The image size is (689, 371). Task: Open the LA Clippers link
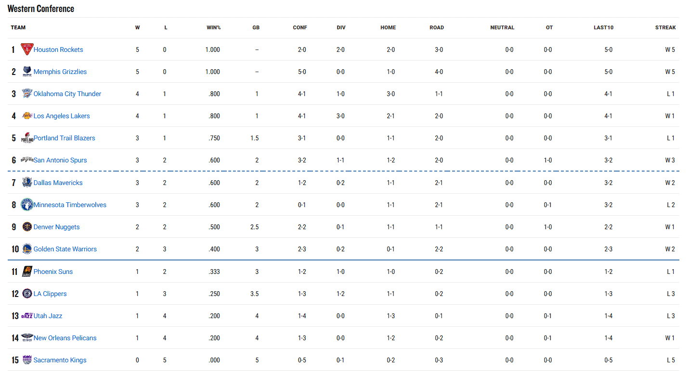pos(50,294)
